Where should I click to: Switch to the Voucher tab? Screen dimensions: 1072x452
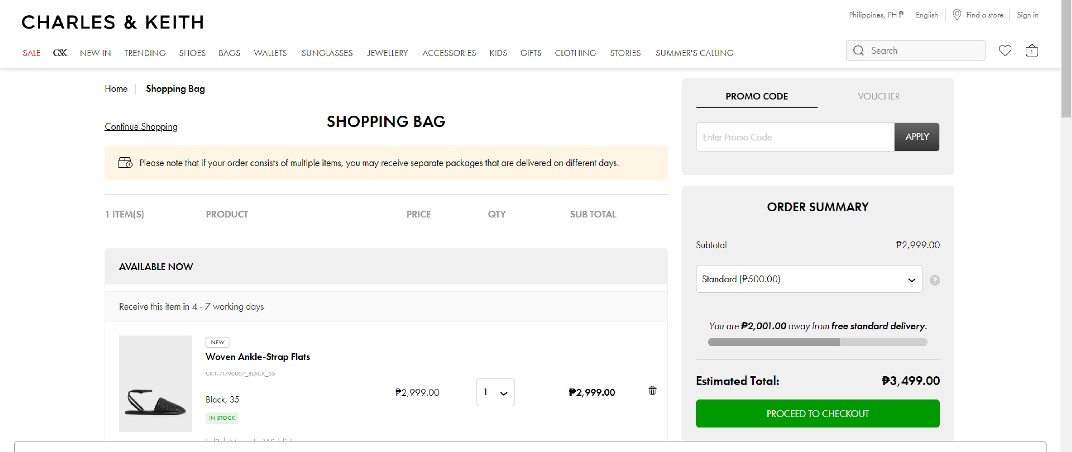pos(878,96)
